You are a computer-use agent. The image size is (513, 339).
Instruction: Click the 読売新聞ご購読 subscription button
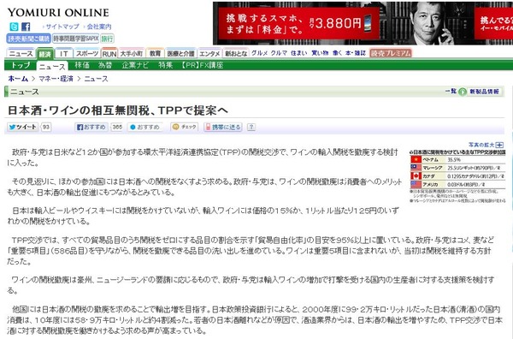pyautogui.click(x=28, y=39)
